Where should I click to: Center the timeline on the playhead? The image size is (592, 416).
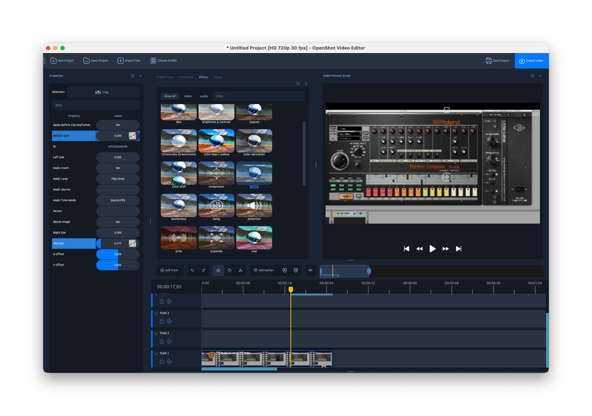(311, 270)
